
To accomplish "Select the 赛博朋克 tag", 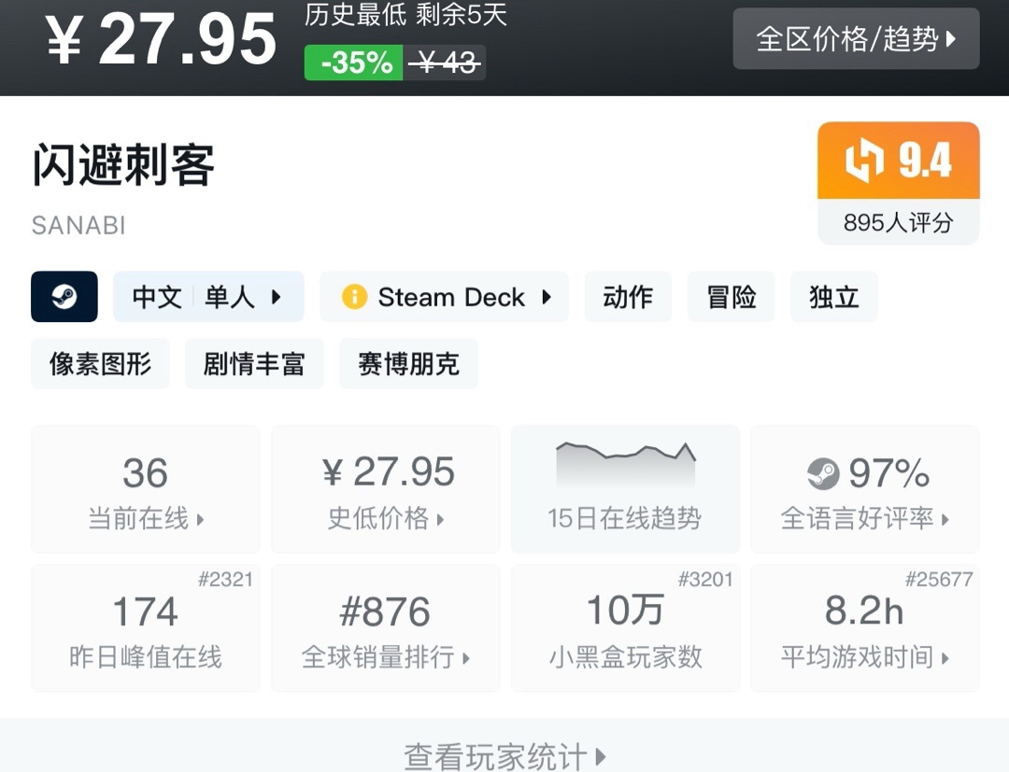I will pyautogui.click(x=408, y=363).
